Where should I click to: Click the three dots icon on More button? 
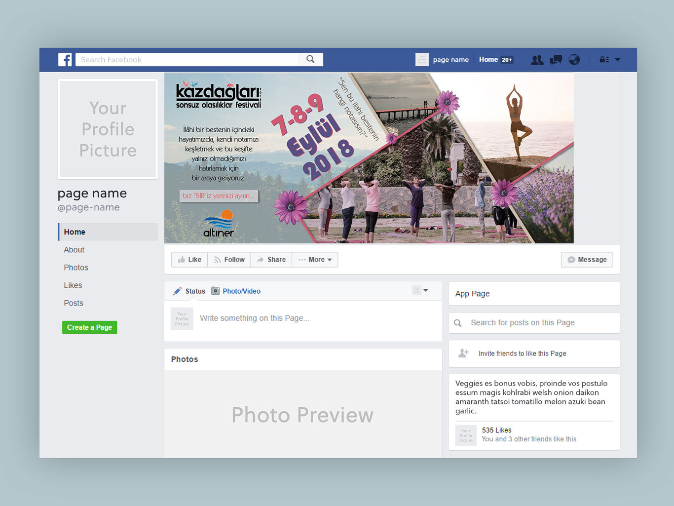point(302,260)
